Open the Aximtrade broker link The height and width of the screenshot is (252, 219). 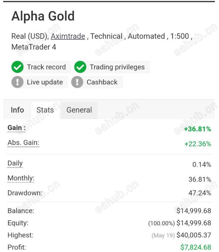(x=68, y=36)
